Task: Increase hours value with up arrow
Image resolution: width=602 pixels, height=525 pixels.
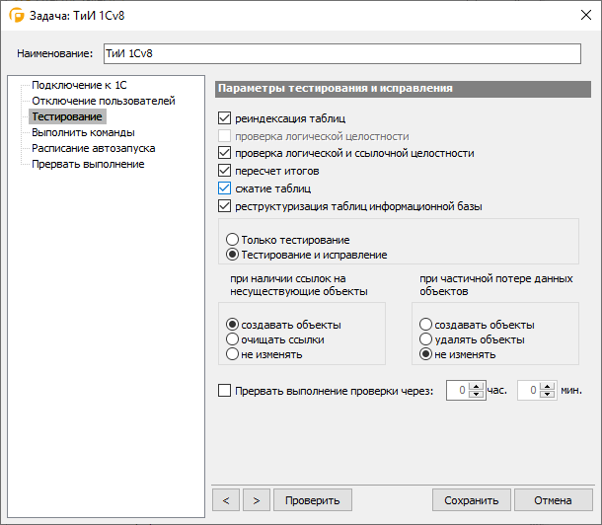Action: pyautogui.click(x=476, y=387)
